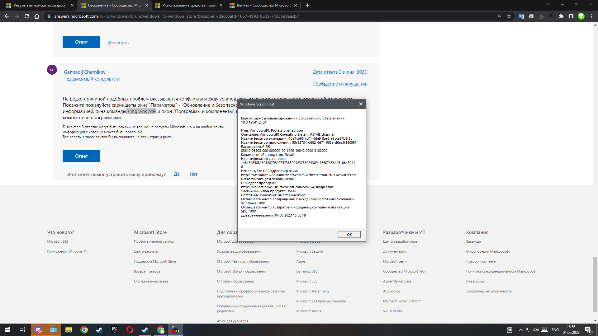Reload the current page
This screenshot has width=598, height=336.
(27, 16)
